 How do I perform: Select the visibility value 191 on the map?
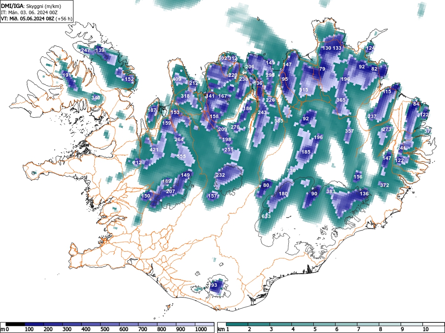[67, 75]
